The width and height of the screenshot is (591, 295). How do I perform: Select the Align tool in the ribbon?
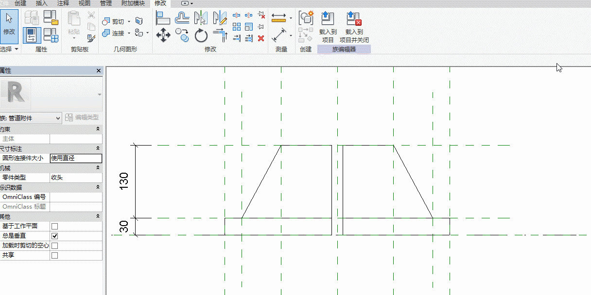click(x=163, y=18)
